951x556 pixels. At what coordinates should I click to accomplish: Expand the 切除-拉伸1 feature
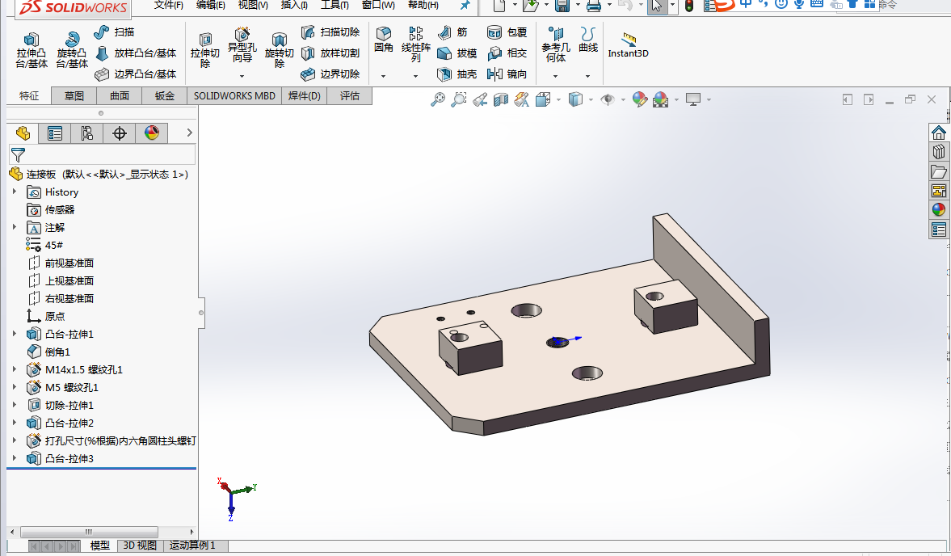(x=15, y=404)
